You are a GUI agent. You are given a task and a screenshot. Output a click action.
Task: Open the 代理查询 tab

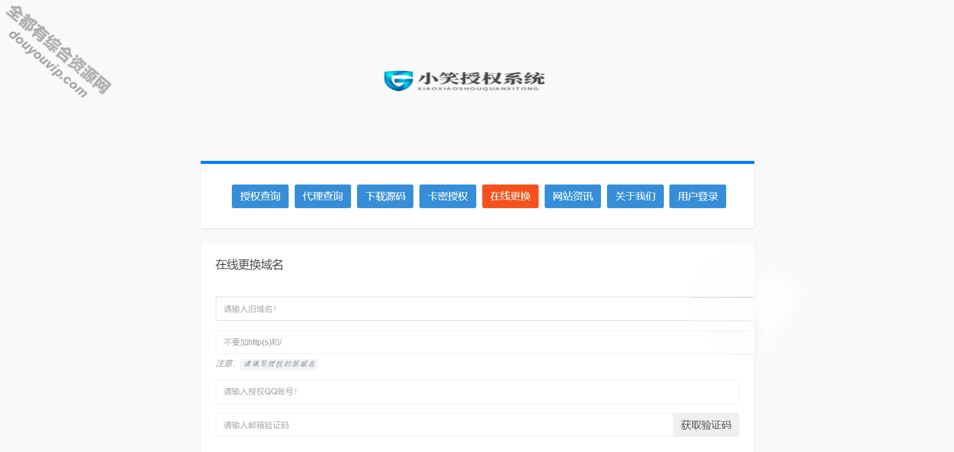[x=323, y=196]
